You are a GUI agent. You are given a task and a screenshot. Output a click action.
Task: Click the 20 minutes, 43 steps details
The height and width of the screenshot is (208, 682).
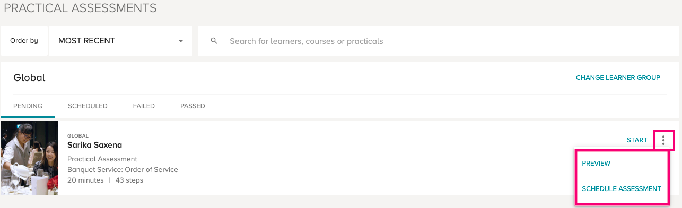pyautogui.click(x=105, y=180)
